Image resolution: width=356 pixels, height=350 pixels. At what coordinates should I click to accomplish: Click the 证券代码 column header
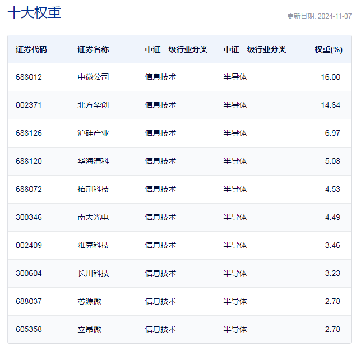(31, 49)
